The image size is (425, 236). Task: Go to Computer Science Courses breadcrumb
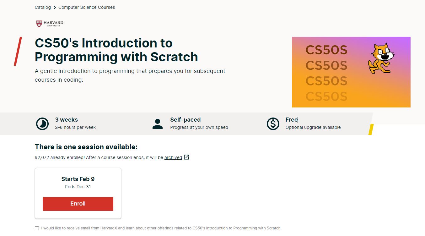click(87, 7)
